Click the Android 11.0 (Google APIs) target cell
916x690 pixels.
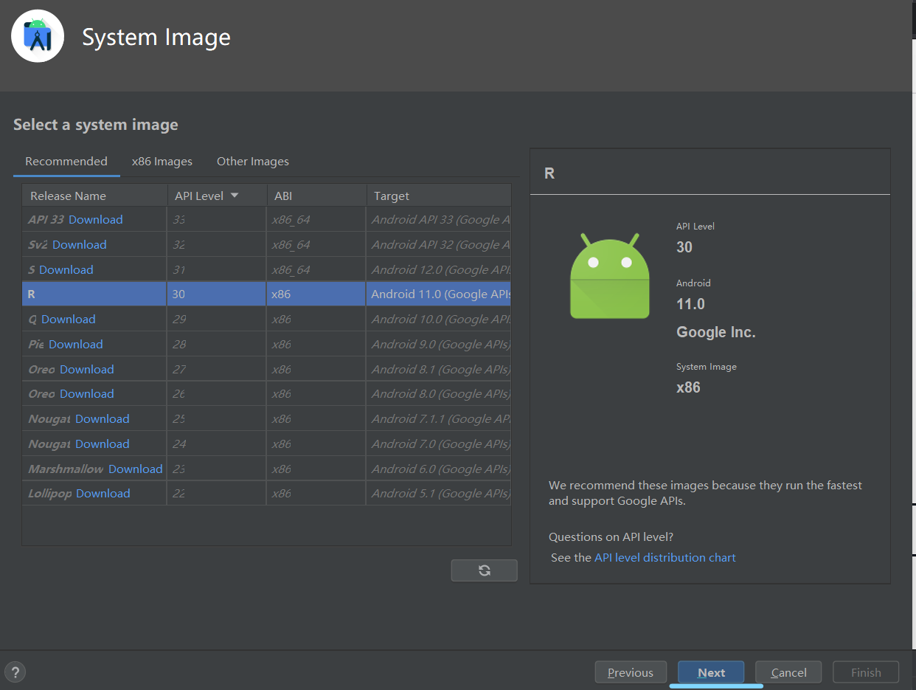click(x=439, y=294)
